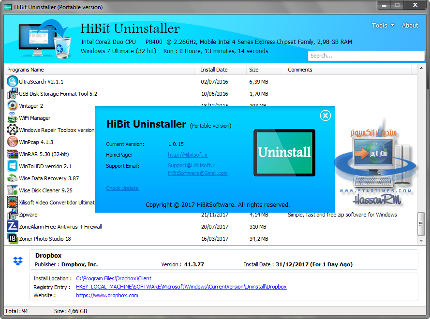Click the Xilisoft Video Converter icon

(12, 202)
